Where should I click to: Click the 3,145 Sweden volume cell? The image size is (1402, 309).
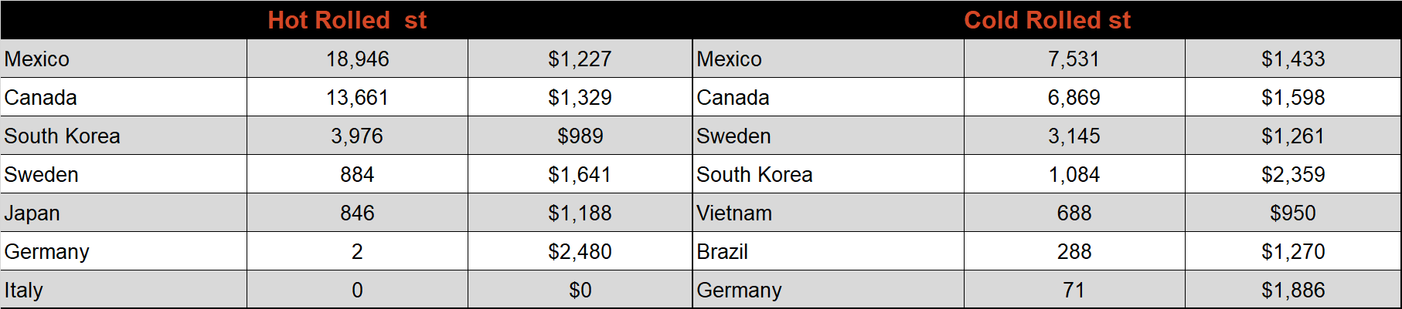click(1074, 136)
